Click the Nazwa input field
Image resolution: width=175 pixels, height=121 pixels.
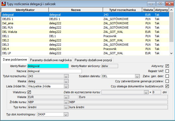tap(54, 71)
